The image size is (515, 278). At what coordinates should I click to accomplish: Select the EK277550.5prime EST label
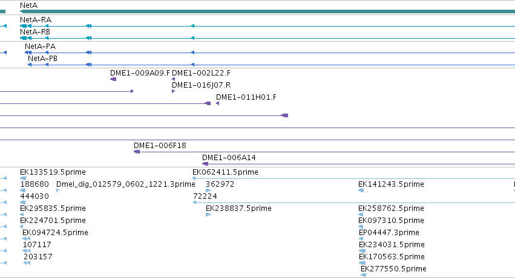(x=393, y=270)
